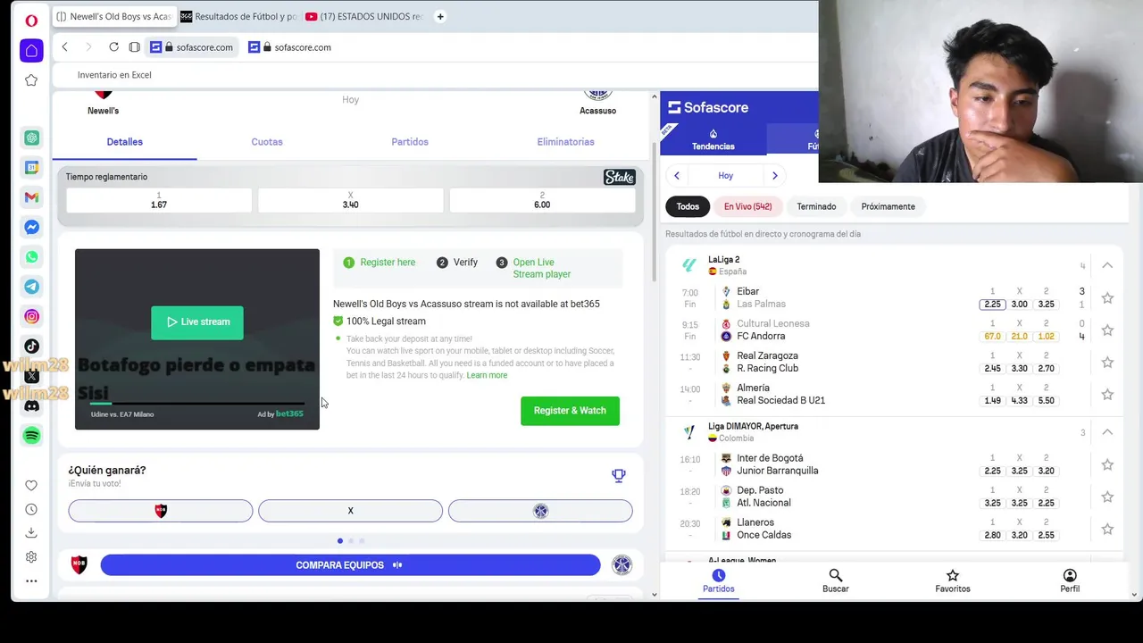
Task: Favorite the Dep. Pasto vs Atl. Nacional match
Action: pyautogui.click(x=1107, y=497)
